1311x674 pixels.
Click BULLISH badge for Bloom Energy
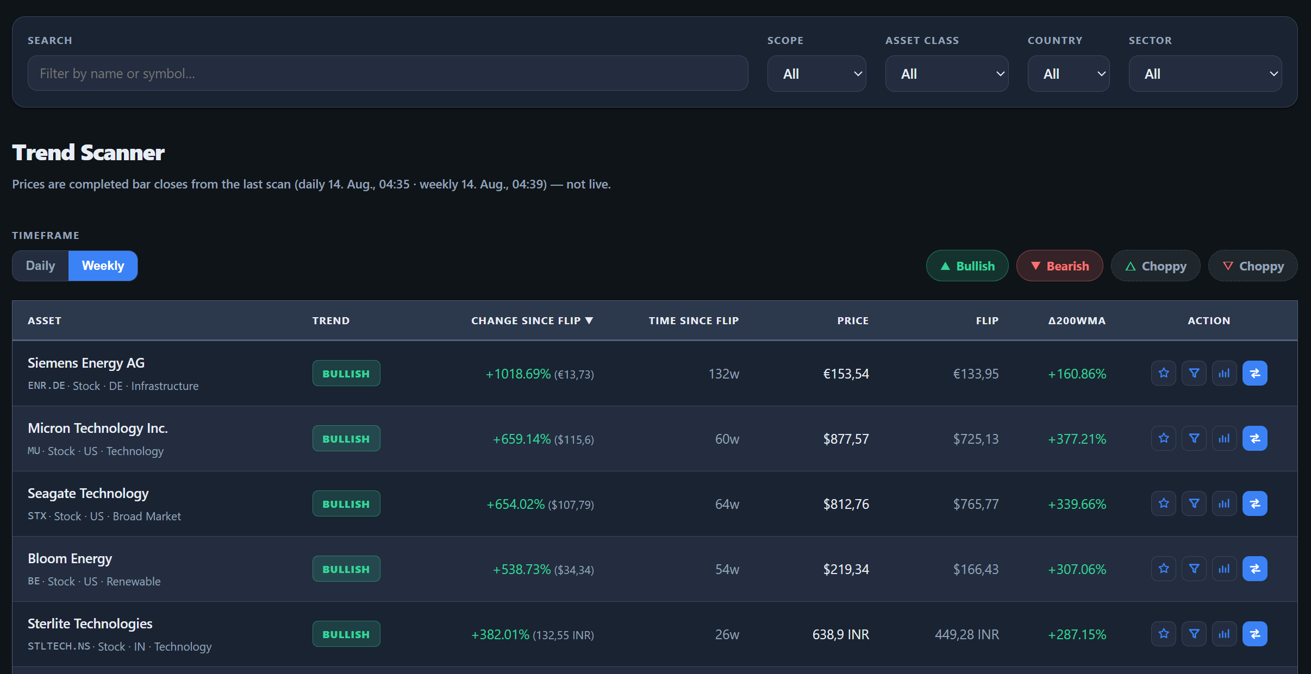[346, 569]
